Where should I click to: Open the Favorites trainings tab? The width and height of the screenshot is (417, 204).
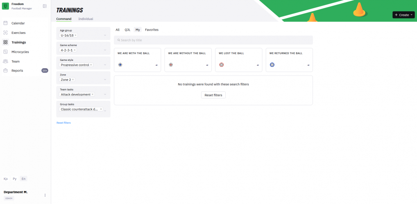(x=152, y=30)
